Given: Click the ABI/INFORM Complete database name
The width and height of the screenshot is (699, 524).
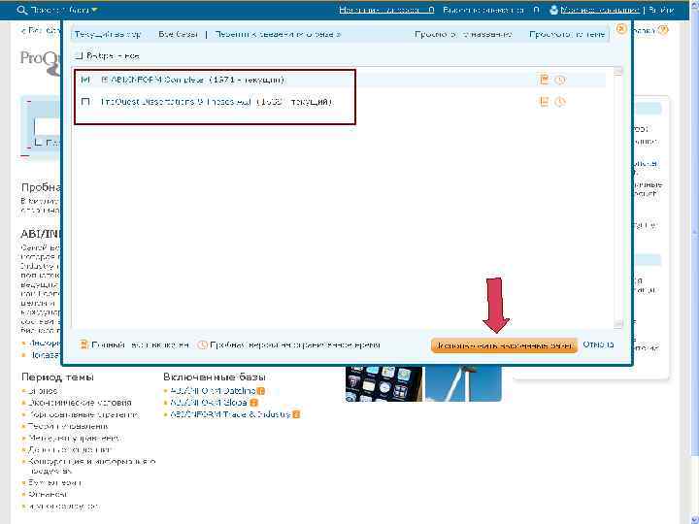Looking at the screenshot, I should click(156, 80).
